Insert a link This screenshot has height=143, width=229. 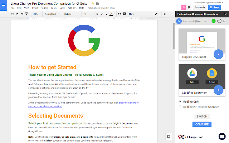click(120, 14)
